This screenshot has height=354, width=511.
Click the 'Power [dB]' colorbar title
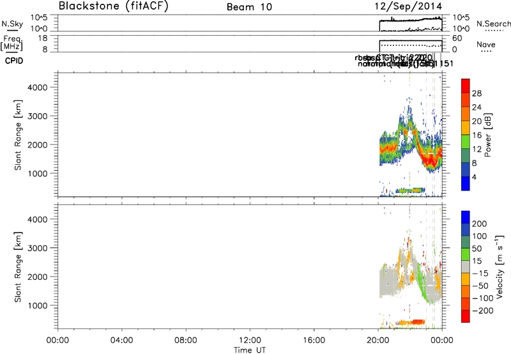pyautogui.click(x=487, y=135)
